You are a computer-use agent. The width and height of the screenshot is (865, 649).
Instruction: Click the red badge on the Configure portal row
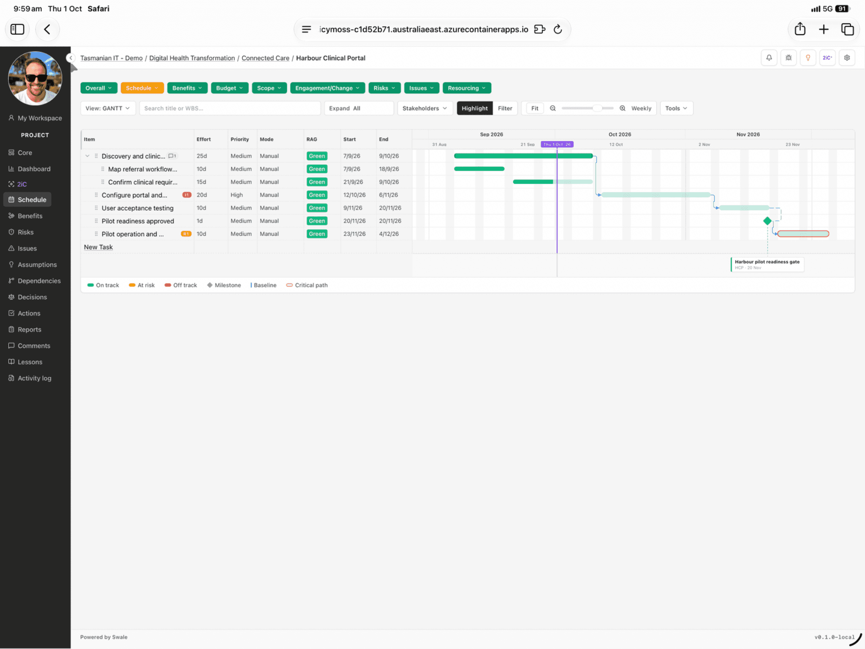coord(187,195)
